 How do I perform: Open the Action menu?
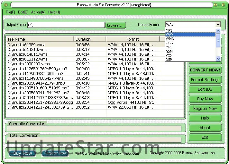pyautogui.click(x=38, y=12)
